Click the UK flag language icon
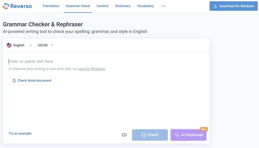Screen dimensions: 259x148 [x=9, y=45]
